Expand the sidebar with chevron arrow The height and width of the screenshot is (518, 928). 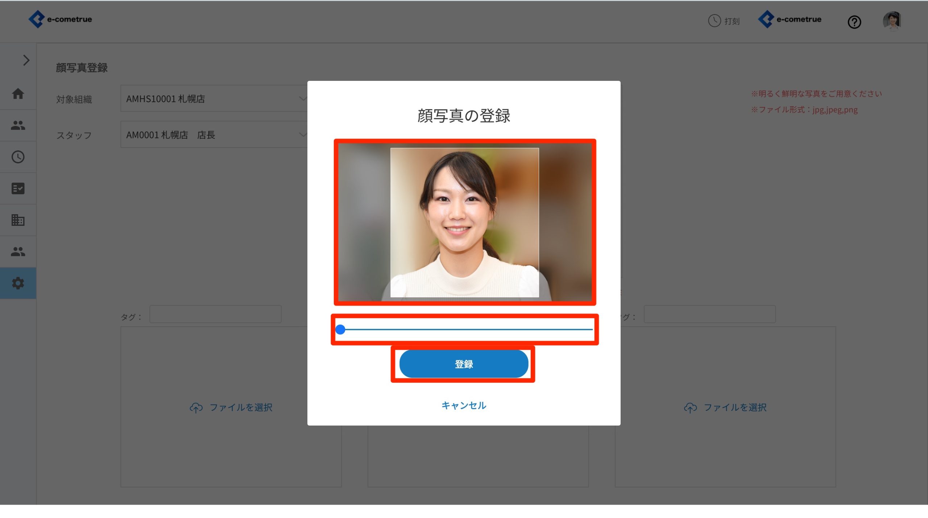26,60
